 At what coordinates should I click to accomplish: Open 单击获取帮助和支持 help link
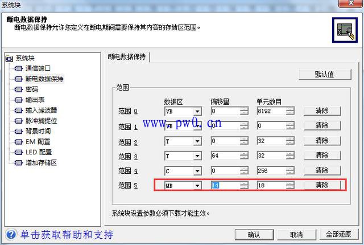point(67,235)
